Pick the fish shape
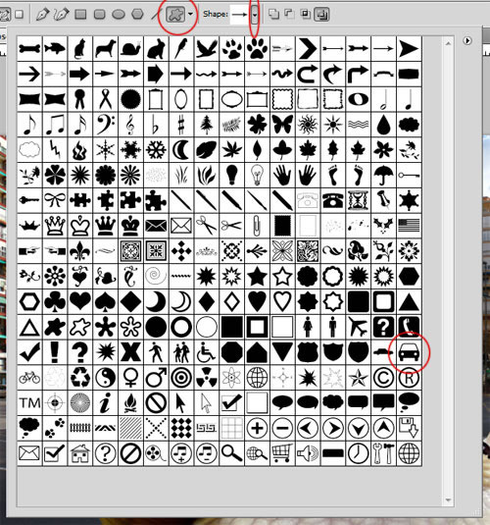The height and width of the screenshot is (525, 490). pyautogui.click(x=55, y=48)
